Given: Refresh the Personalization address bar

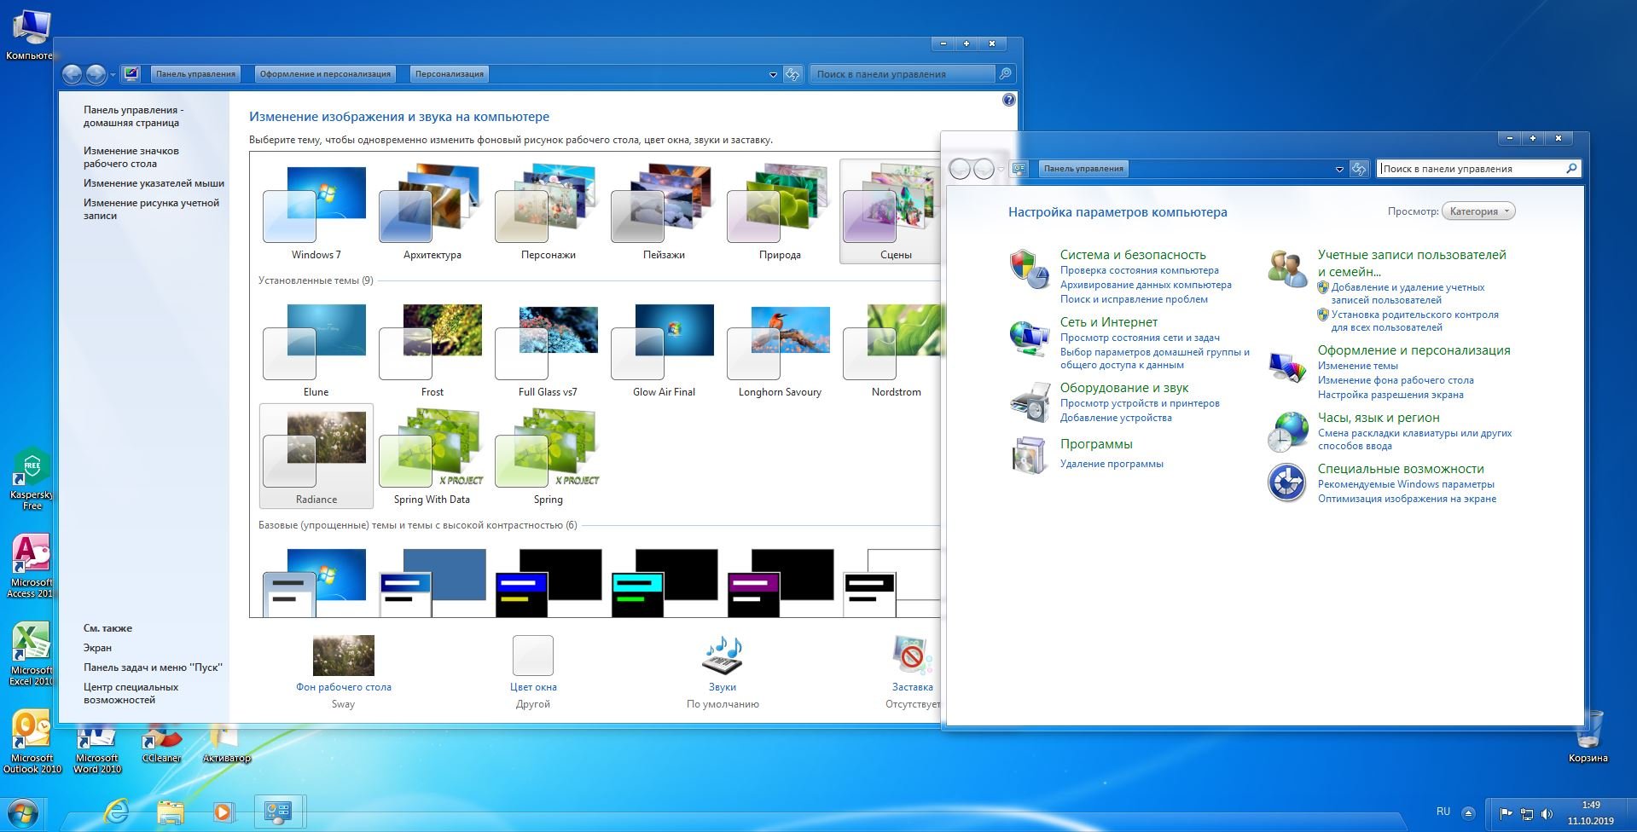Looking at the screenshot, I should click(x=792, y=74).
